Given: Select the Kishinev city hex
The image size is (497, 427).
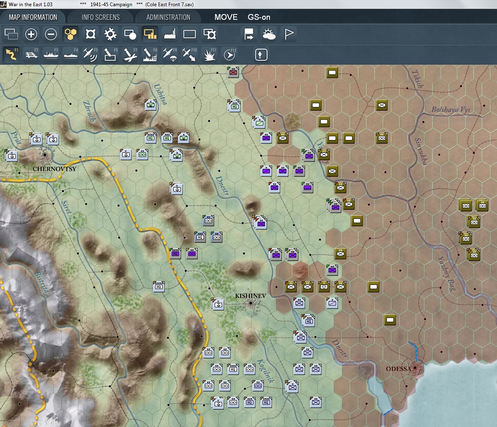Looking at the screenshot, I should tap(251, 303).
